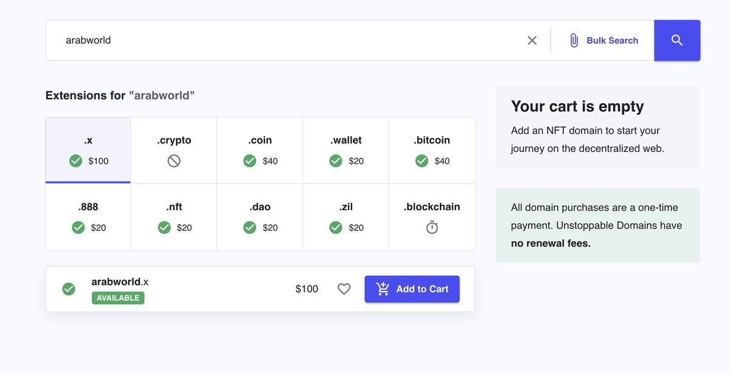The height and width of the screenshot is (373, 730).
Task: Click the cart icon in Add to Cart
Action: click(x=383, y=289)
